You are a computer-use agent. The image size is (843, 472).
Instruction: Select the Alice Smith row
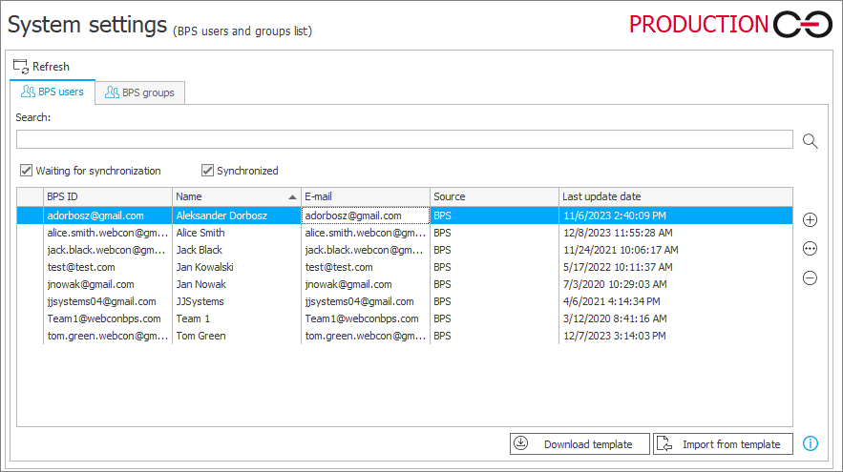click(404, 233)
